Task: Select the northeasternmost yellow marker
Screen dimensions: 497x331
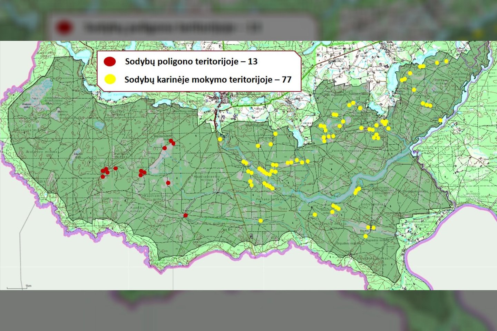Action: tap(446, 61)
